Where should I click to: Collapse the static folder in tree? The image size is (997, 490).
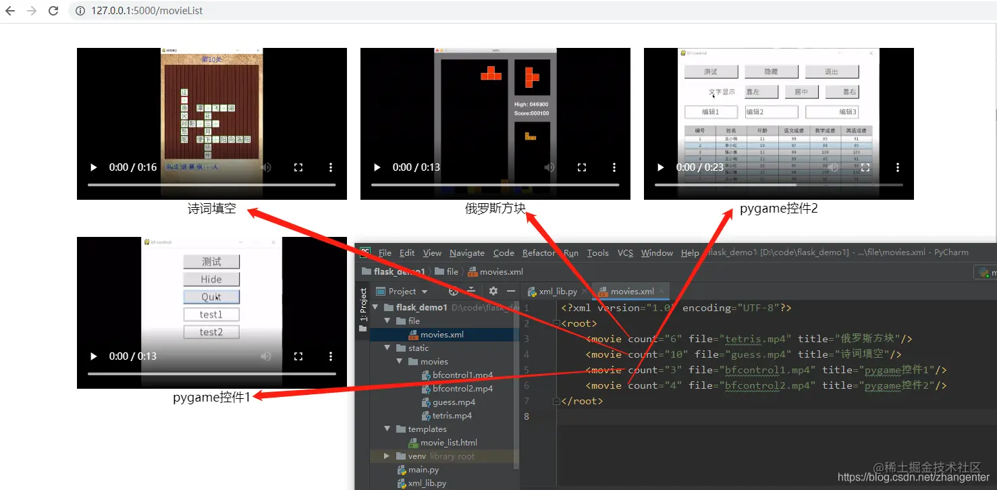(388, 348)
